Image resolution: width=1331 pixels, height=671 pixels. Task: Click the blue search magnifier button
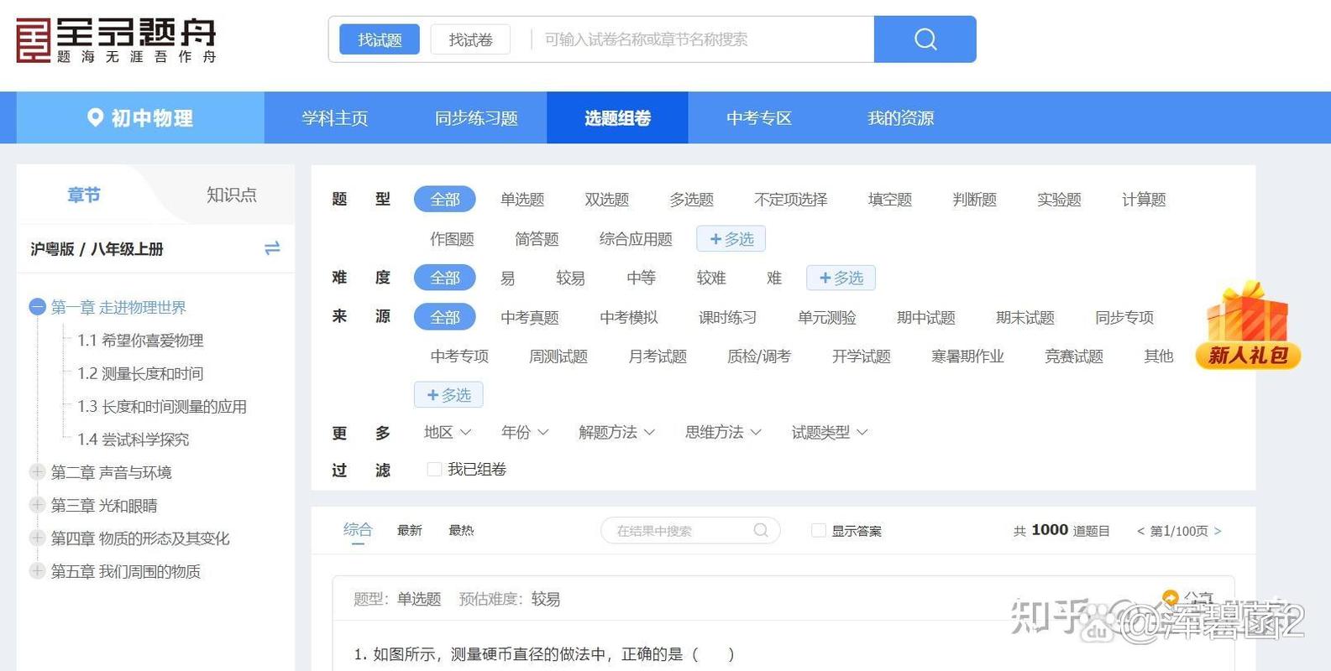click(925, 39)
